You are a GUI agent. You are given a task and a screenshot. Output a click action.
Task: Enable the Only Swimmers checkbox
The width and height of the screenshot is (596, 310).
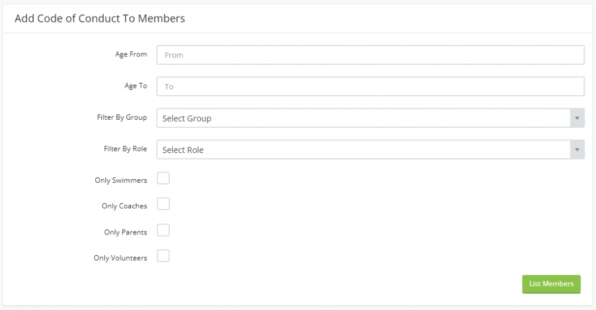[163, 179]
